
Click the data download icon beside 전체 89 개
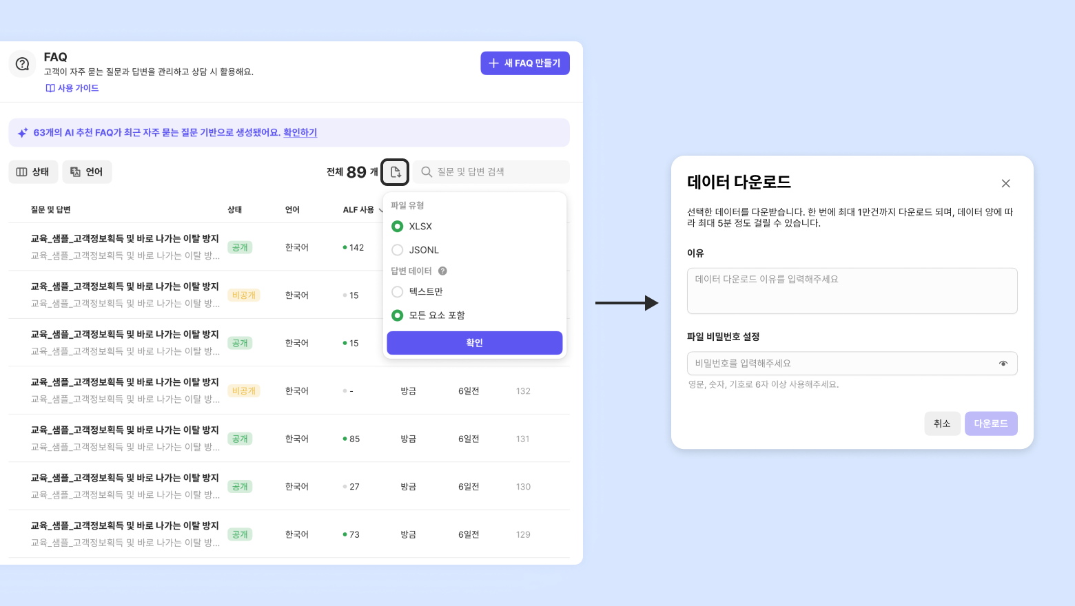(x=396, y=171)
